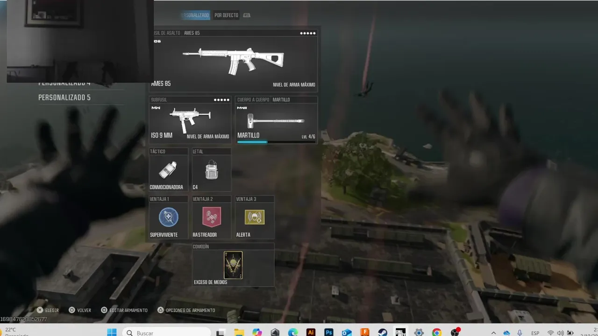Choose the Alerta perk in Ventaja 3

254,217
